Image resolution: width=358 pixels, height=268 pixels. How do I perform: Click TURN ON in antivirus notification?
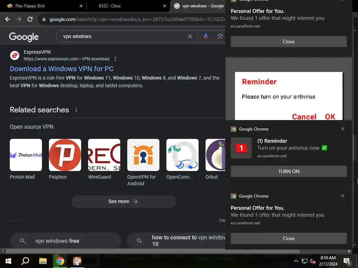[288, 171]
